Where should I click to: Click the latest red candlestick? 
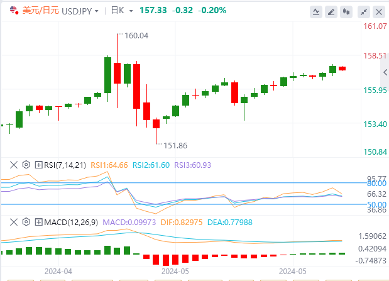[x=342, y=69]
